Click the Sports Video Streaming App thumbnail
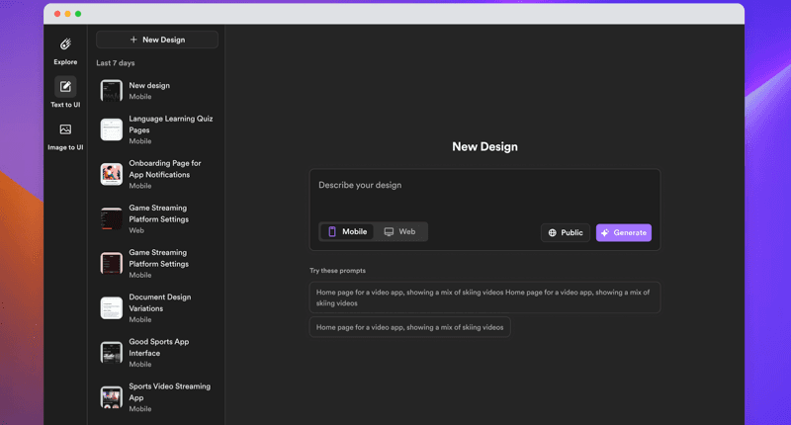Image resolution: width=791 pixels, height=425 pixels. click(112, 396)
